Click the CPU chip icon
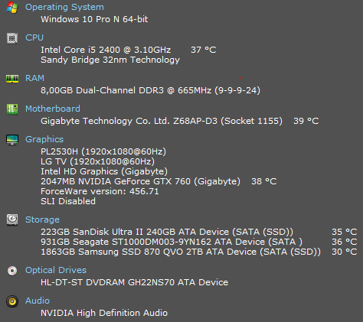The image size is (363, 322). 12,38
